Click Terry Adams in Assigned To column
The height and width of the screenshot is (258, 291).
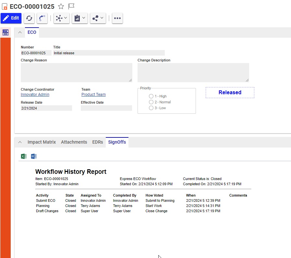pyautogui.click(x=91, y=206)
